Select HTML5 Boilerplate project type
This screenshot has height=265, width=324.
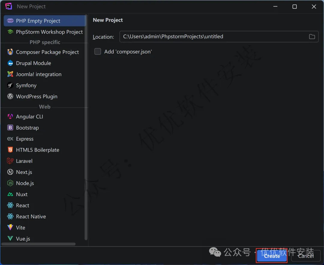click(x=45, y=150)
